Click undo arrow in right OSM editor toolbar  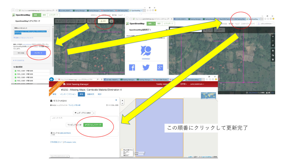(205, 30)
